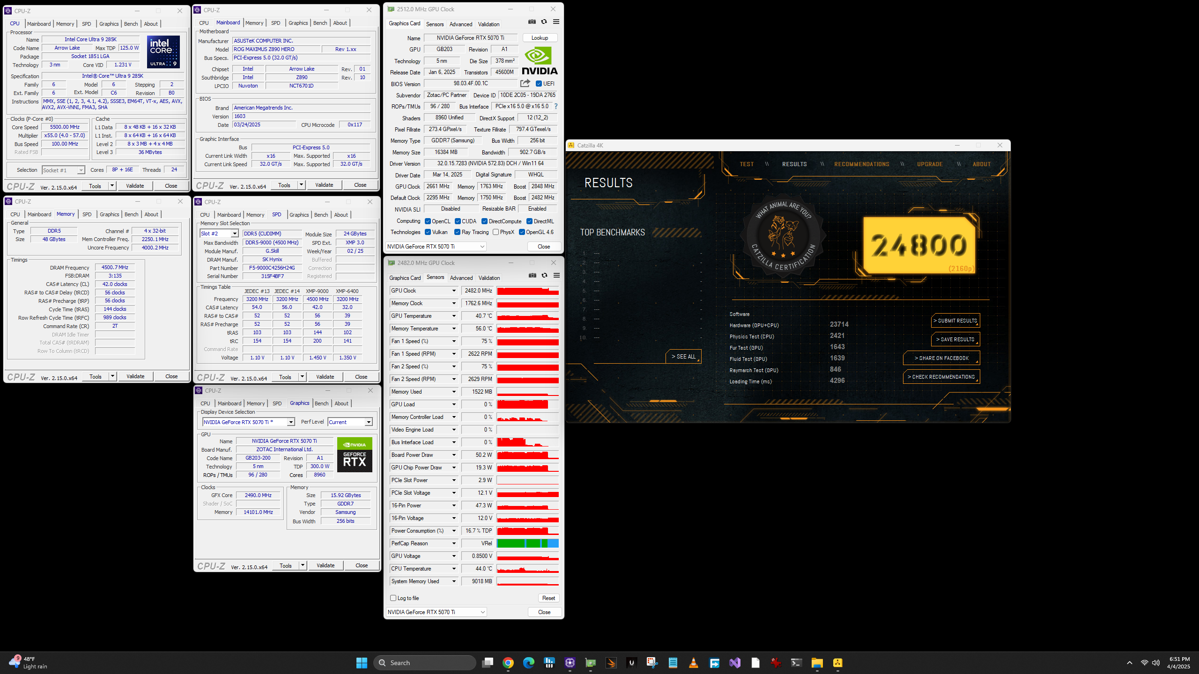The width and height of the screenshot is (1199, 674).
Task: Open Task View from the taskbar
Action: tap(488, 663)
